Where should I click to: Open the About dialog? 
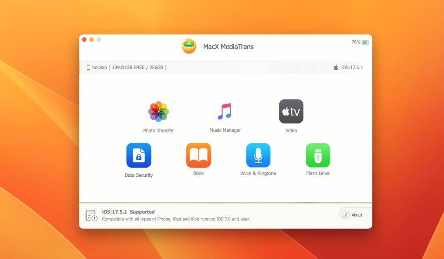(355, 214)
